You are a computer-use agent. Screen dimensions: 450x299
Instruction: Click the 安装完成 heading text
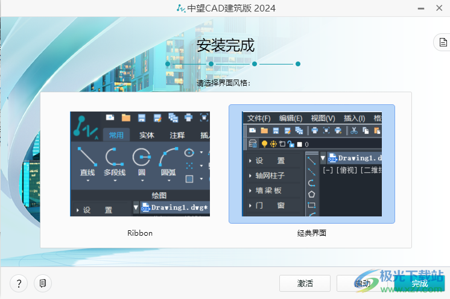tap(226, 46)
